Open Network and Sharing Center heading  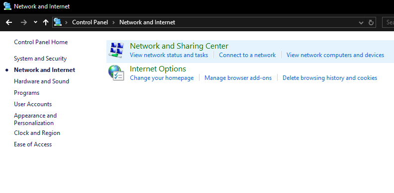[x=179, y=46]
